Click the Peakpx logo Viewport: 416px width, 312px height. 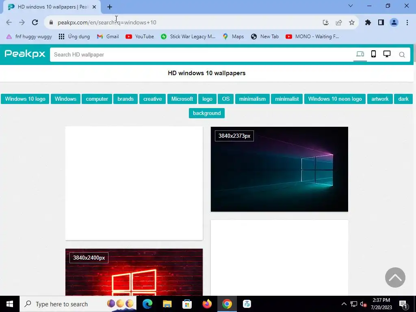(25, 54)
